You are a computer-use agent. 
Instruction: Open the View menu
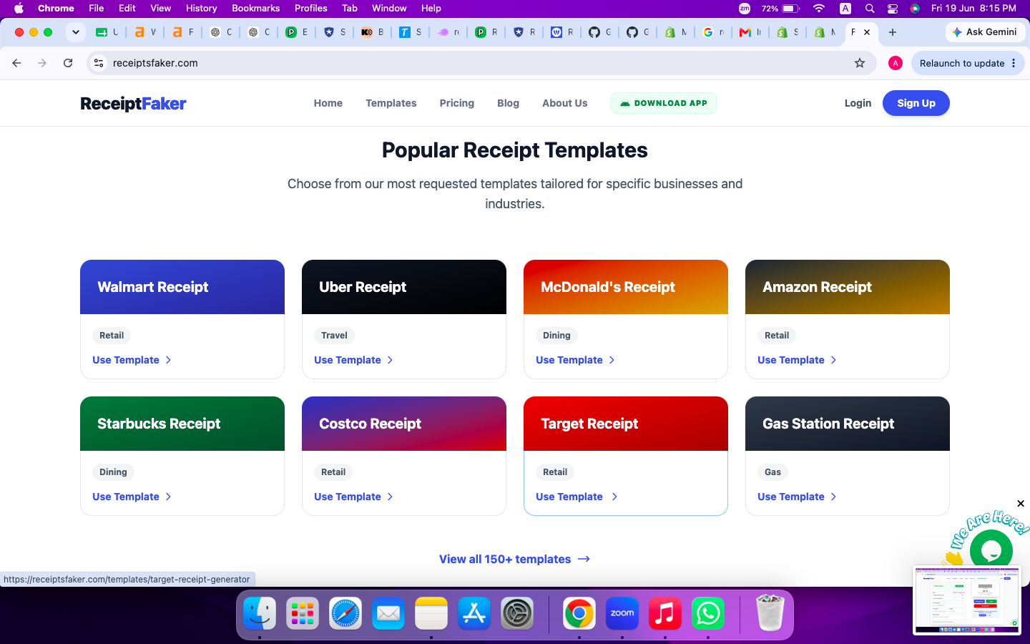tap(160, 9)
